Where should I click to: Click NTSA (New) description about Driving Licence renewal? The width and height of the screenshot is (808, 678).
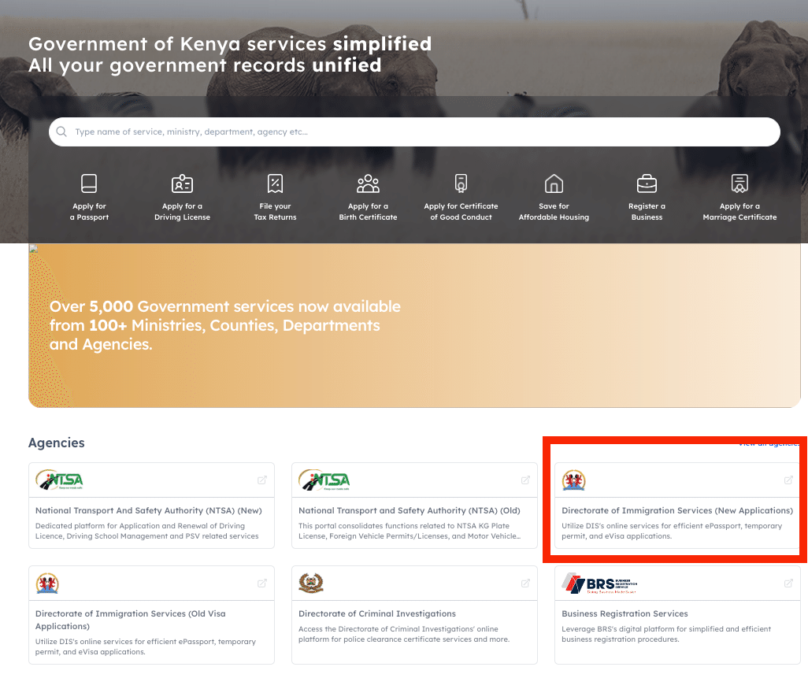click(146, 531)
